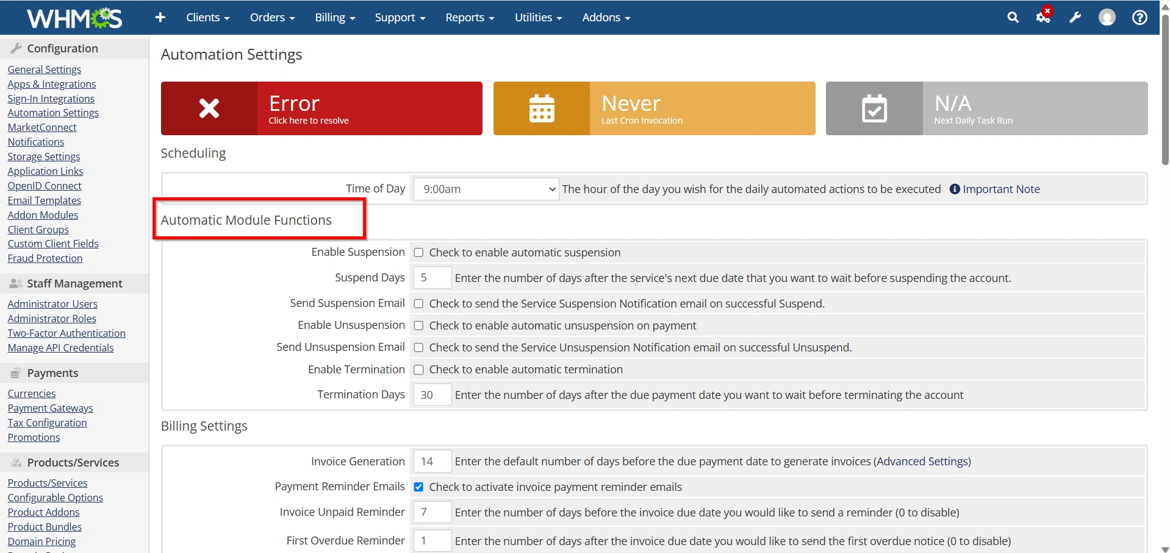Screen dimensions: 1170x553
Task: Expand the Addons menu
Action: [606, 18]
